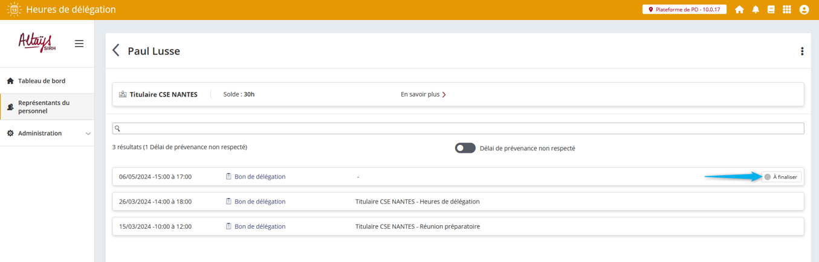Open the three-dot options menu
This screenshot has height=262, width=819.
click(801, 51)
